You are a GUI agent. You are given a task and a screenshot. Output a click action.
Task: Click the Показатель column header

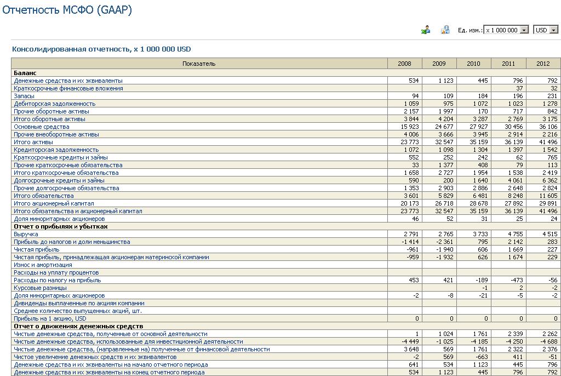tap(199, 64)
